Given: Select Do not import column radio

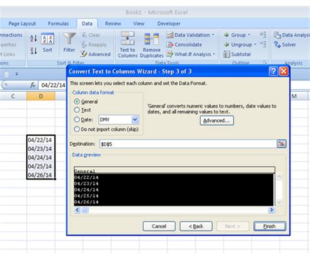Looking at the screenshot, I should [x=77, y=129].
